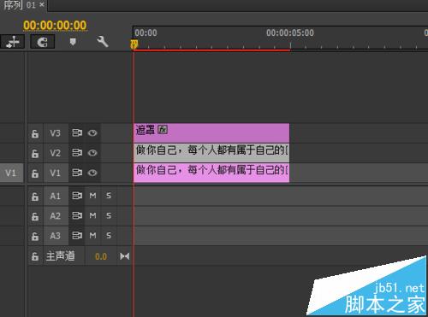Toggle lock on A2 track
This screenshot has height=317, width=428.
[35, 216]
